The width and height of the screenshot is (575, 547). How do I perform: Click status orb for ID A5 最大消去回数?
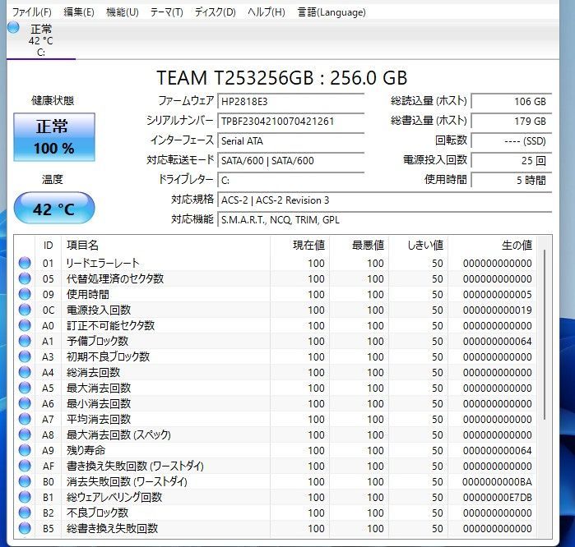coord(25,388)
